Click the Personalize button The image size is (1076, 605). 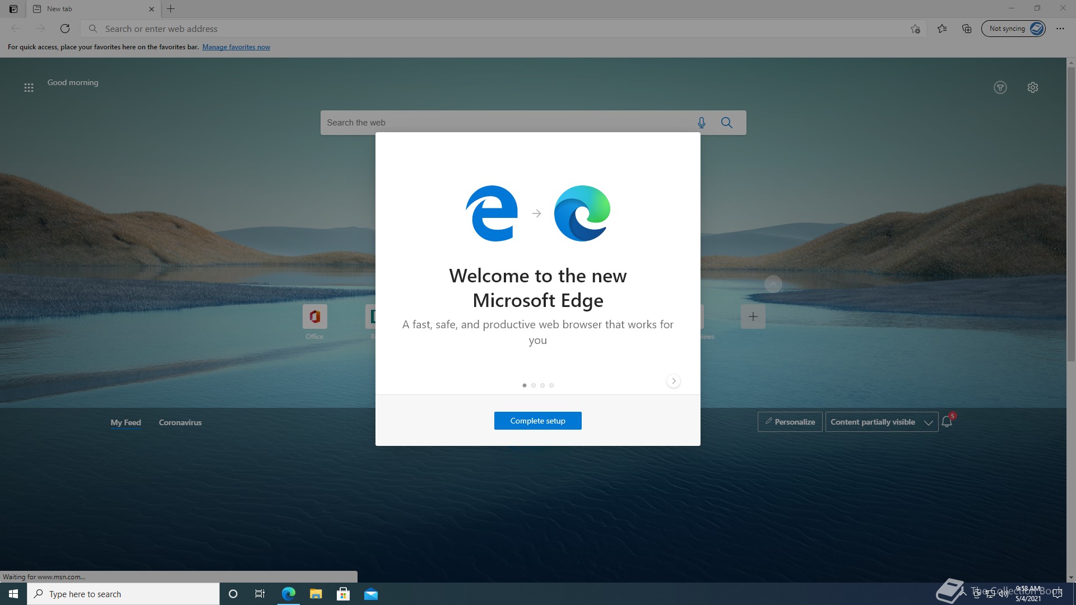790,422
